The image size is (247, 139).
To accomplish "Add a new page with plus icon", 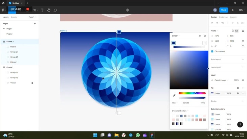I will point(35,24).
